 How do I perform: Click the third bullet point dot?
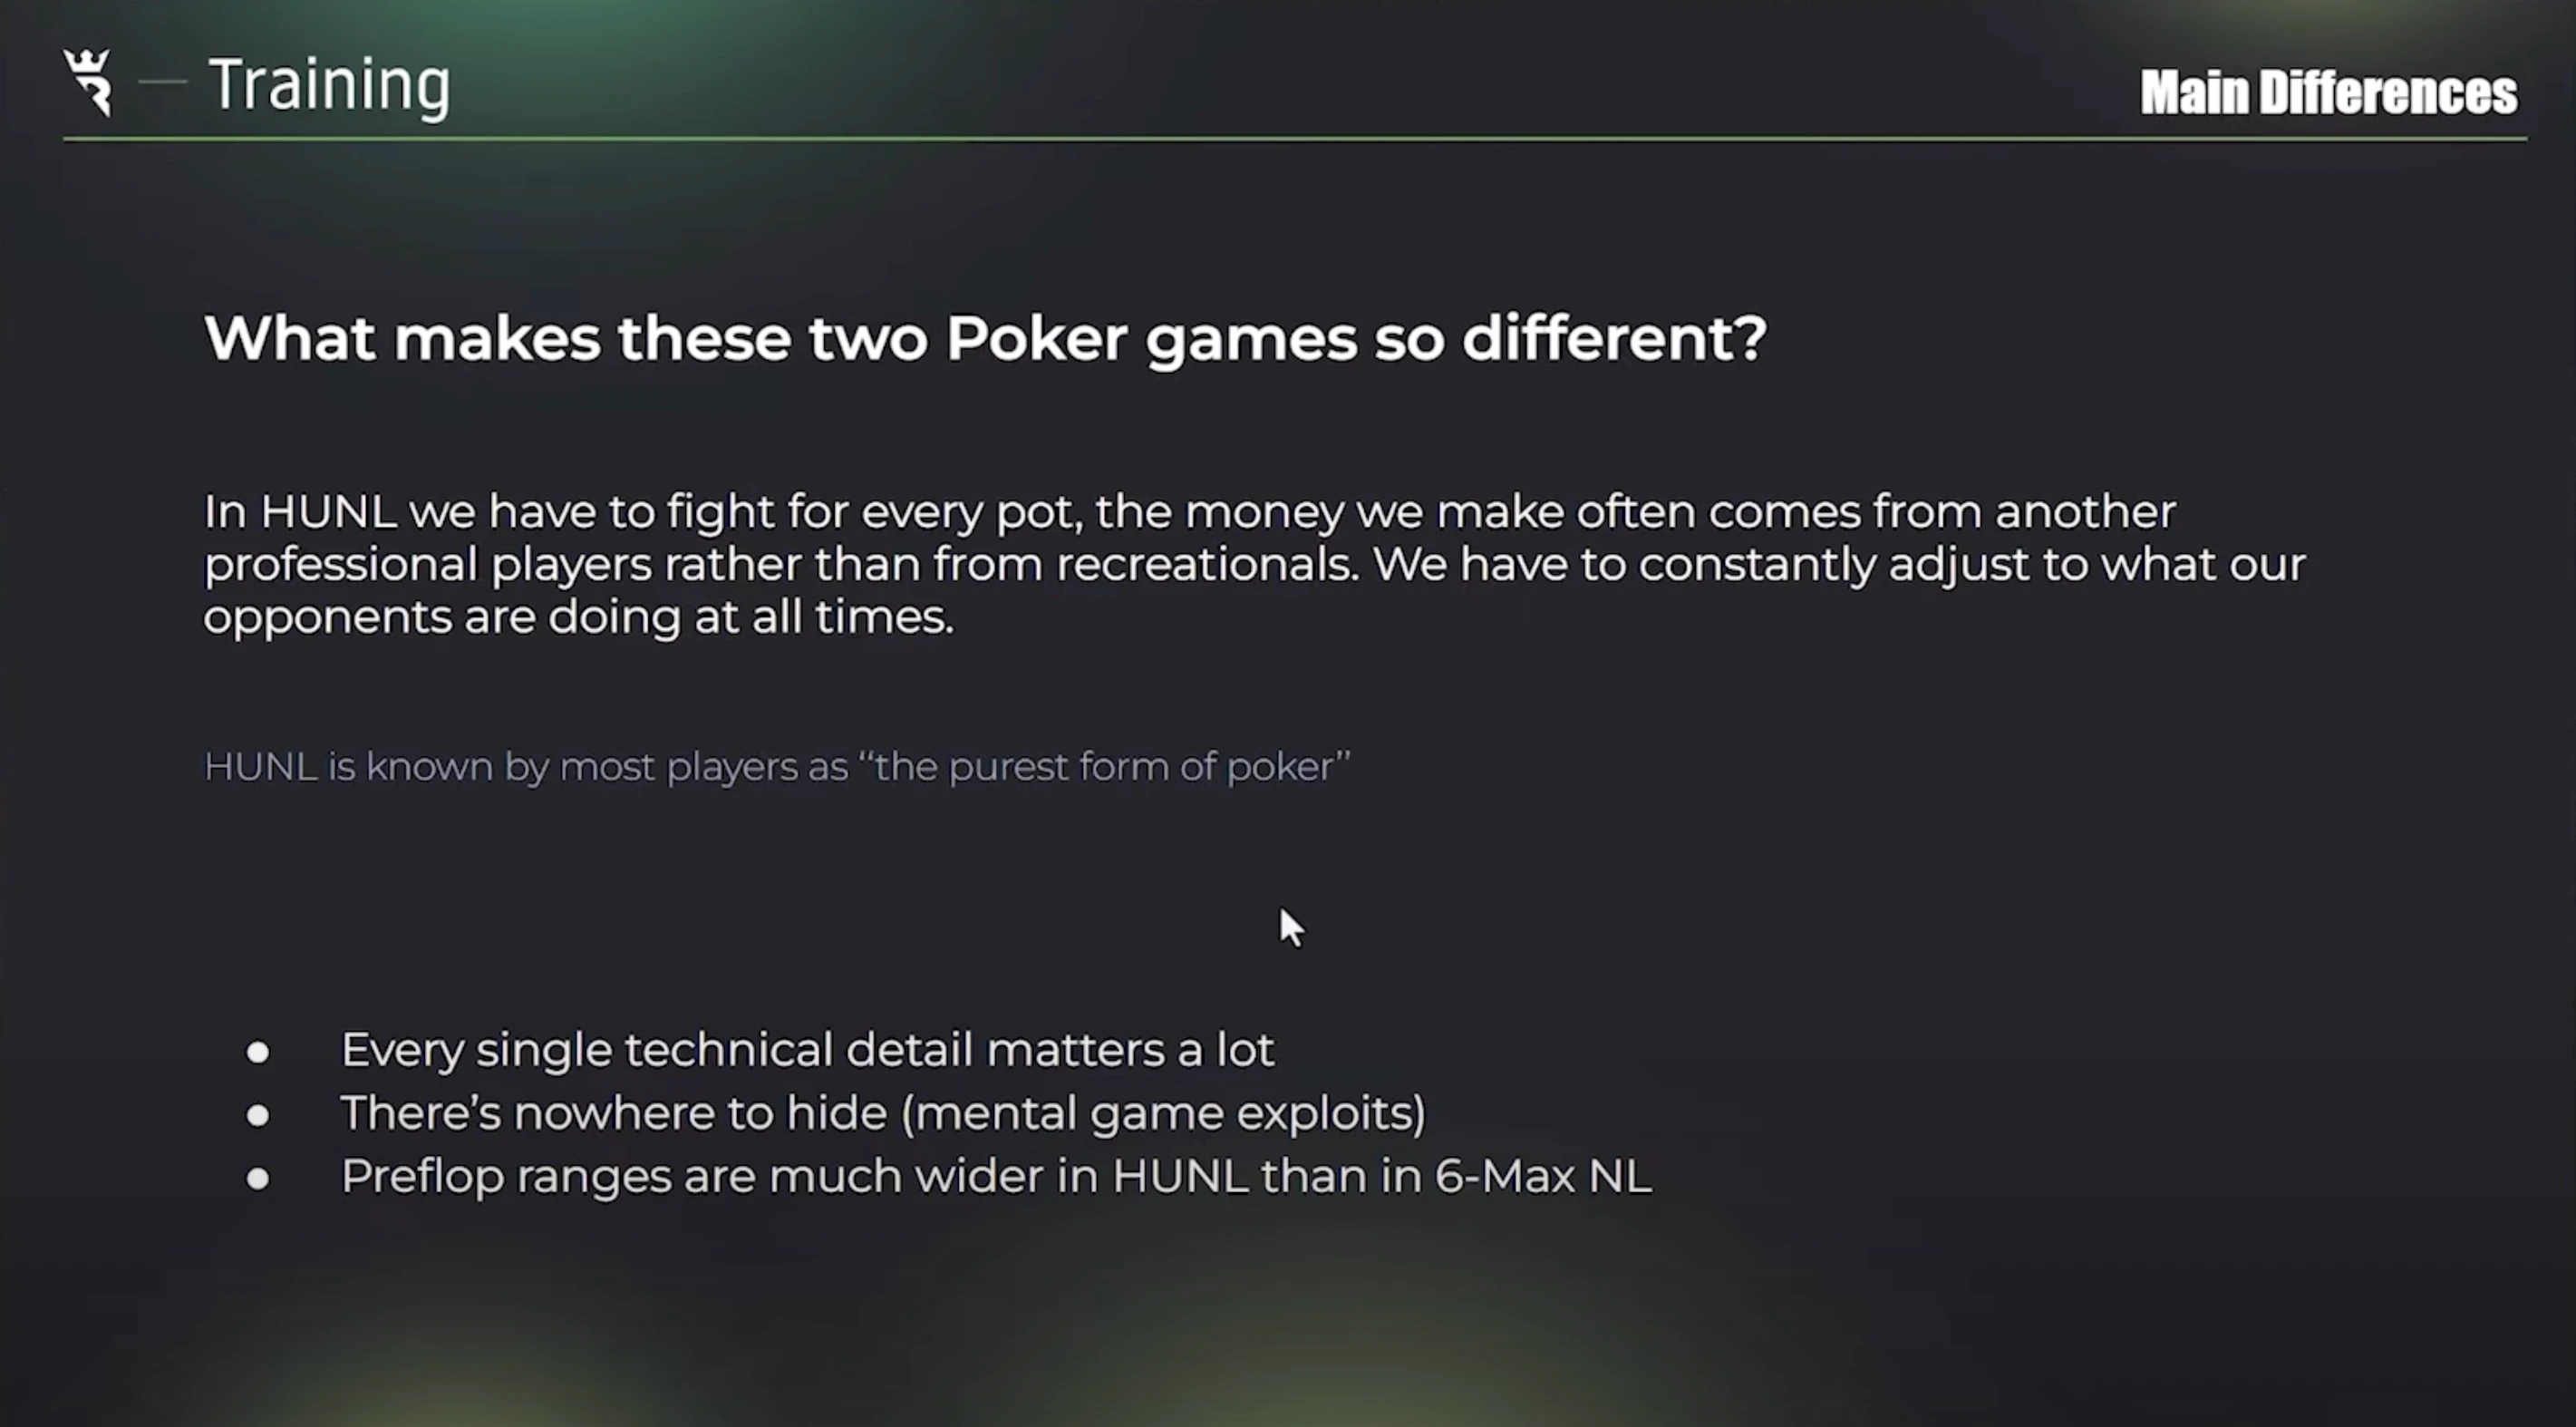pyautogui.click(x=258, y=1179)
